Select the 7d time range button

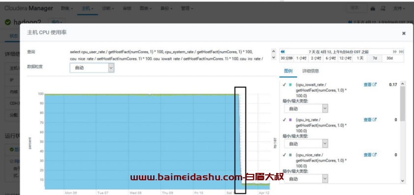click(375, 58)
